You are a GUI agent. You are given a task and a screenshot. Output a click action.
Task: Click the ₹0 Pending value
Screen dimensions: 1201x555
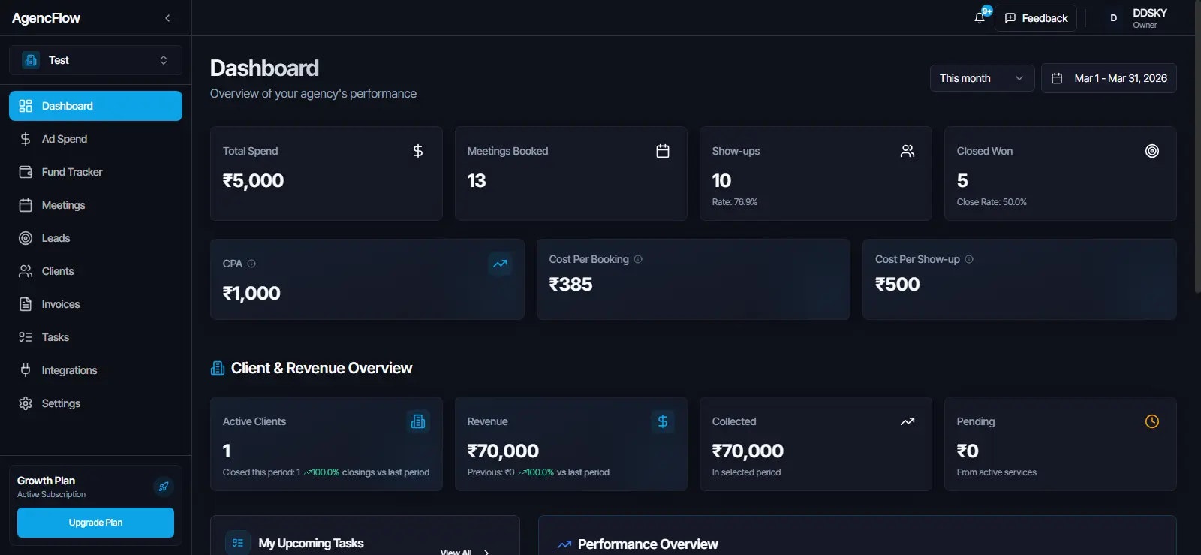click(968, 451)
